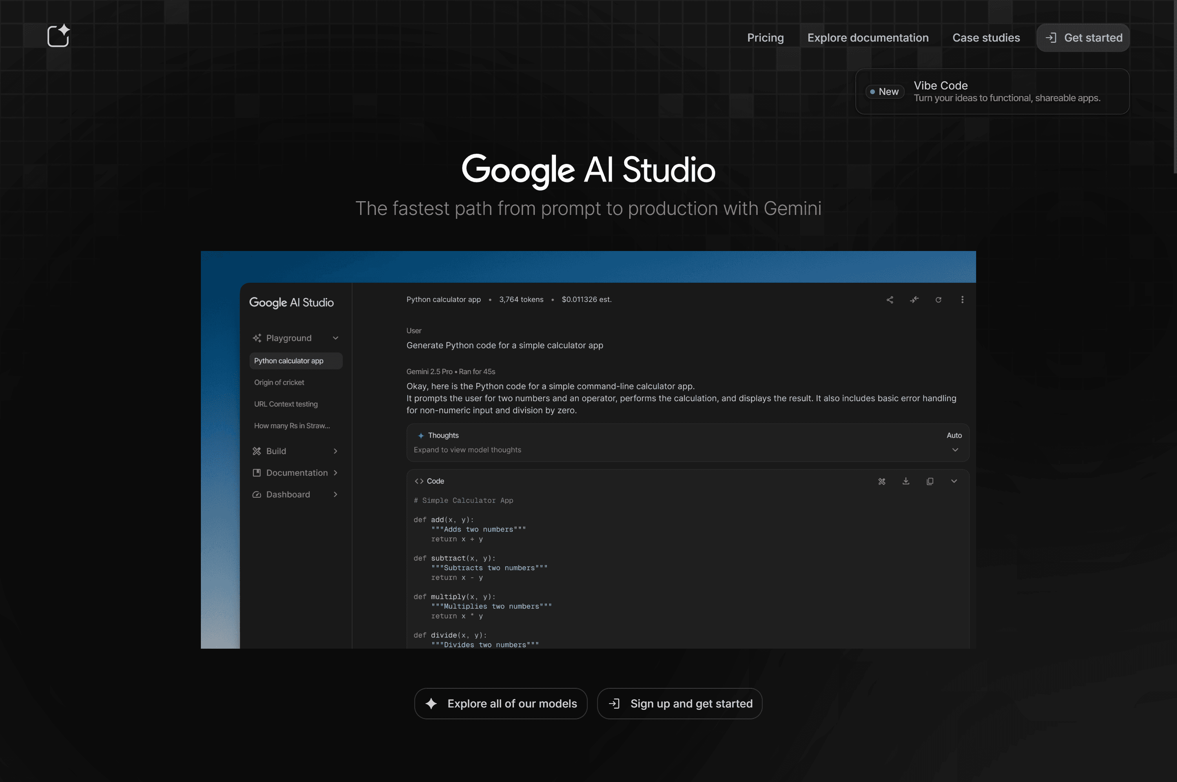Click Explore all of our models

[x=501, y=704]
